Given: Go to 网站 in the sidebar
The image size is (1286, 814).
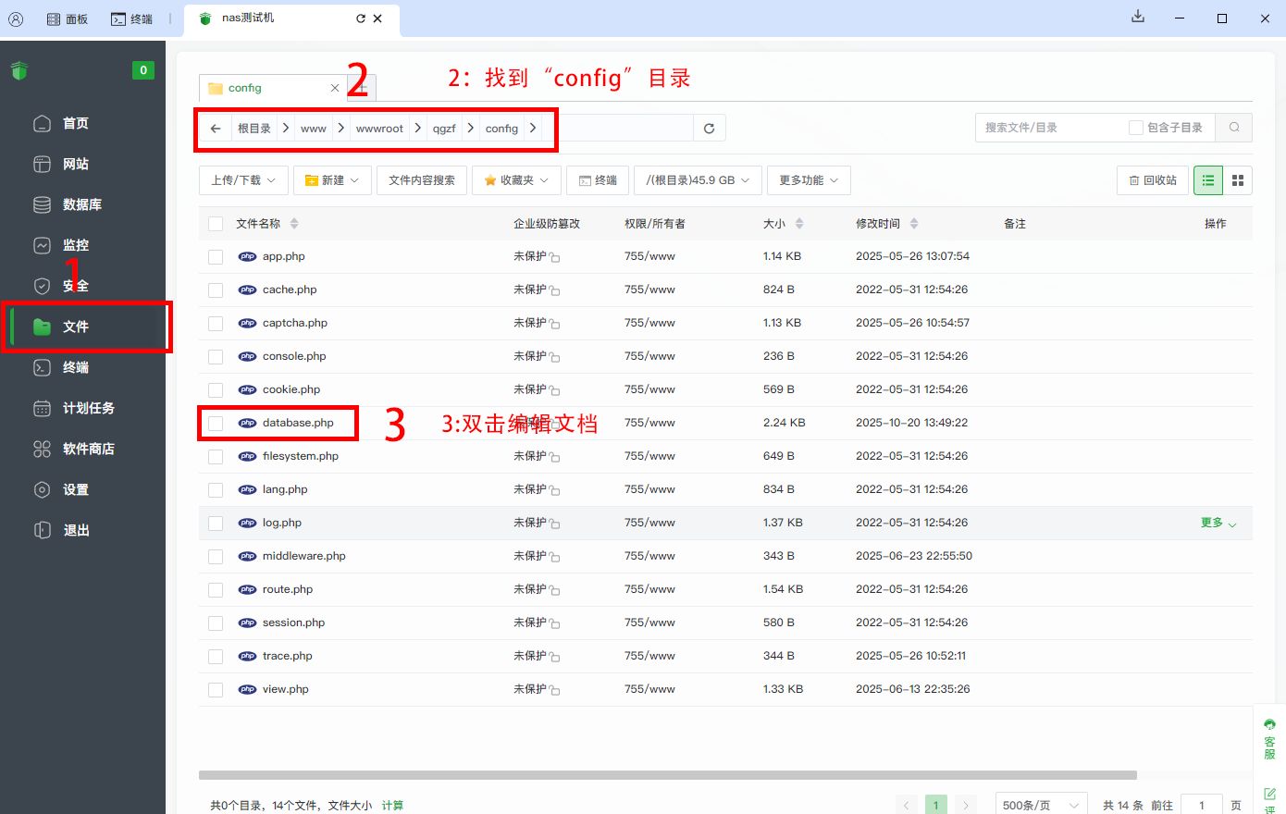Looking at the screenshot, I should [75, 164].
